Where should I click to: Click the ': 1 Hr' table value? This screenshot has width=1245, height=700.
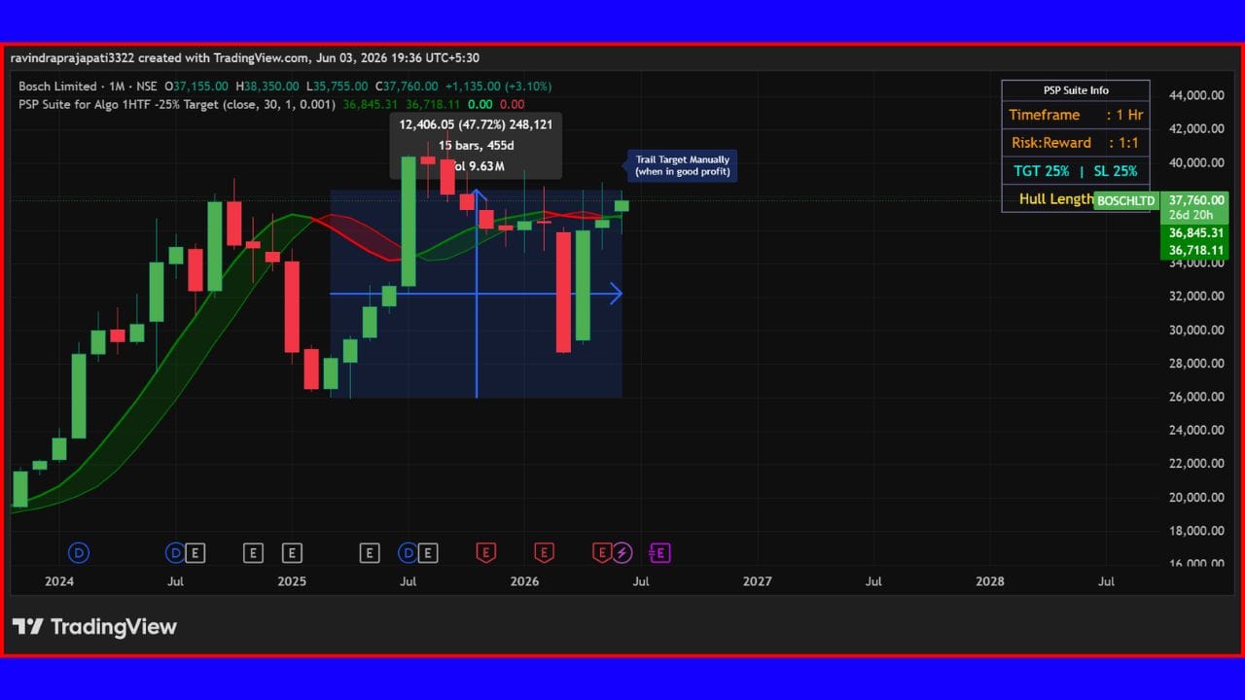(x=1124, y=115)
